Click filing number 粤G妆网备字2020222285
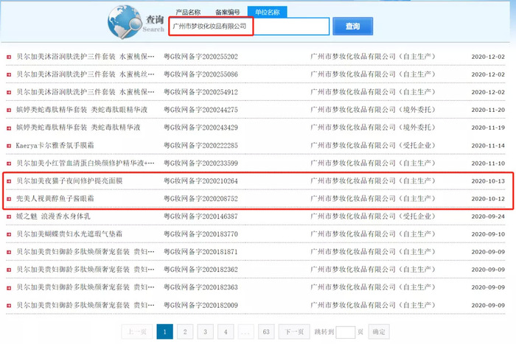 tap(201, 145)
